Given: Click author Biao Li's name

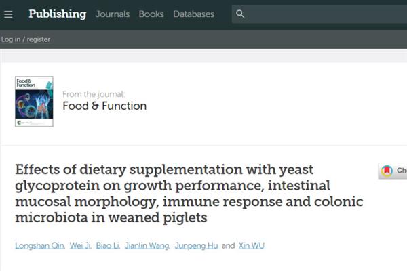Looking at the screenshot, I should [x=107, y=245].
